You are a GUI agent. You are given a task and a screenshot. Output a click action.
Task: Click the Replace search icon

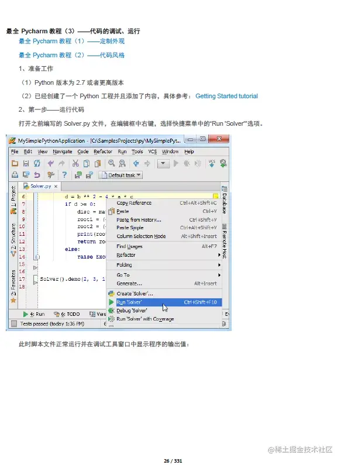pyautogui.click(x=122, y=163)
